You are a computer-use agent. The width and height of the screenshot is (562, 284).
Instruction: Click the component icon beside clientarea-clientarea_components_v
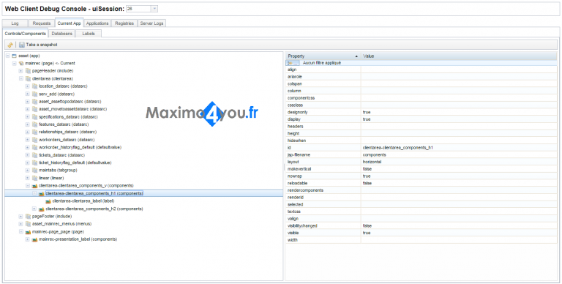[x=35, y=186]
